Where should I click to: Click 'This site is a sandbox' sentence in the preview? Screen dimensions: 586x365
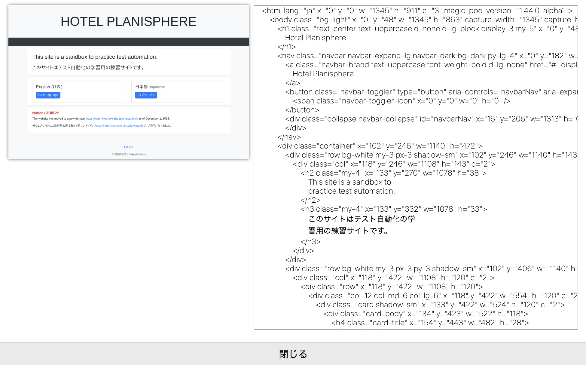pyautogui.click(x=95, y=57)
